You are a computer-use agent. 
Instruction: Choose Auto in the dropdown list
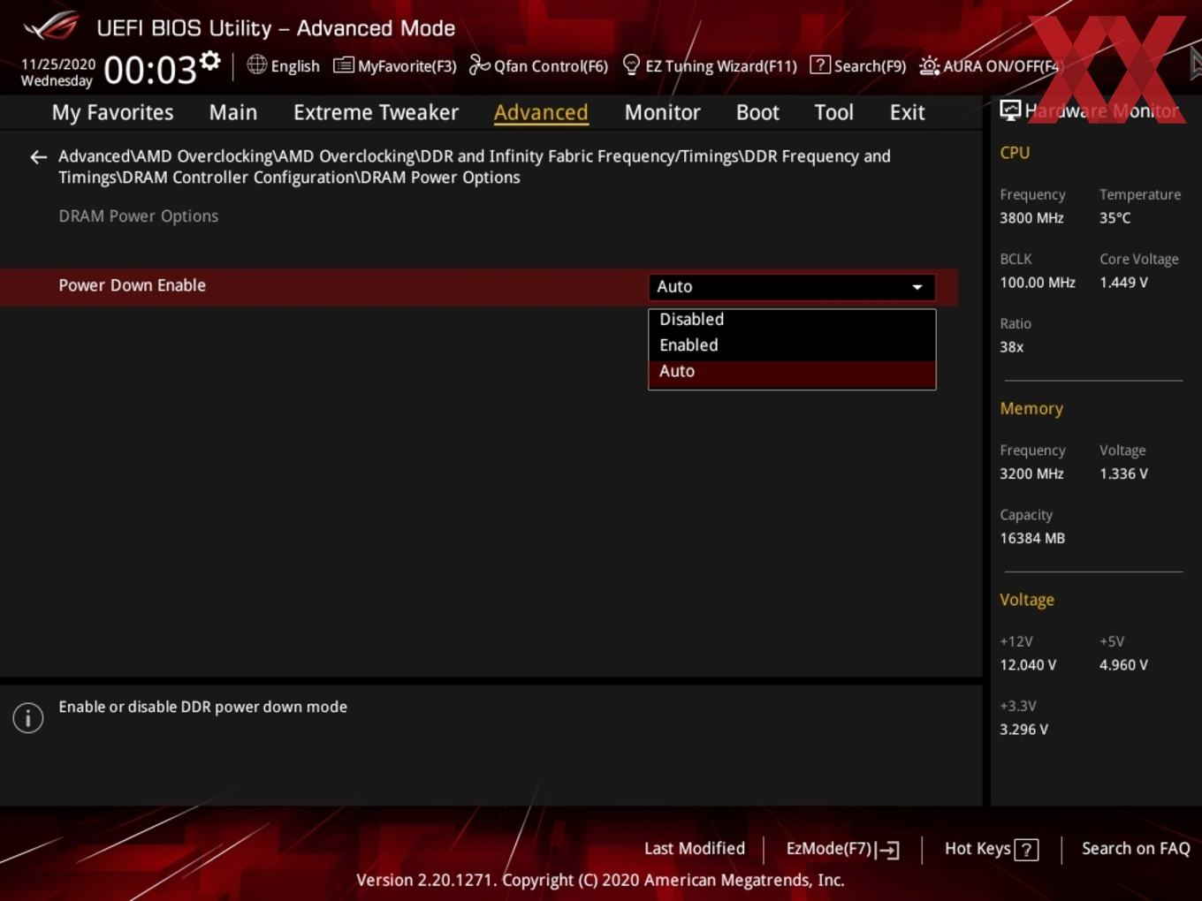click(x=792, y=372)
